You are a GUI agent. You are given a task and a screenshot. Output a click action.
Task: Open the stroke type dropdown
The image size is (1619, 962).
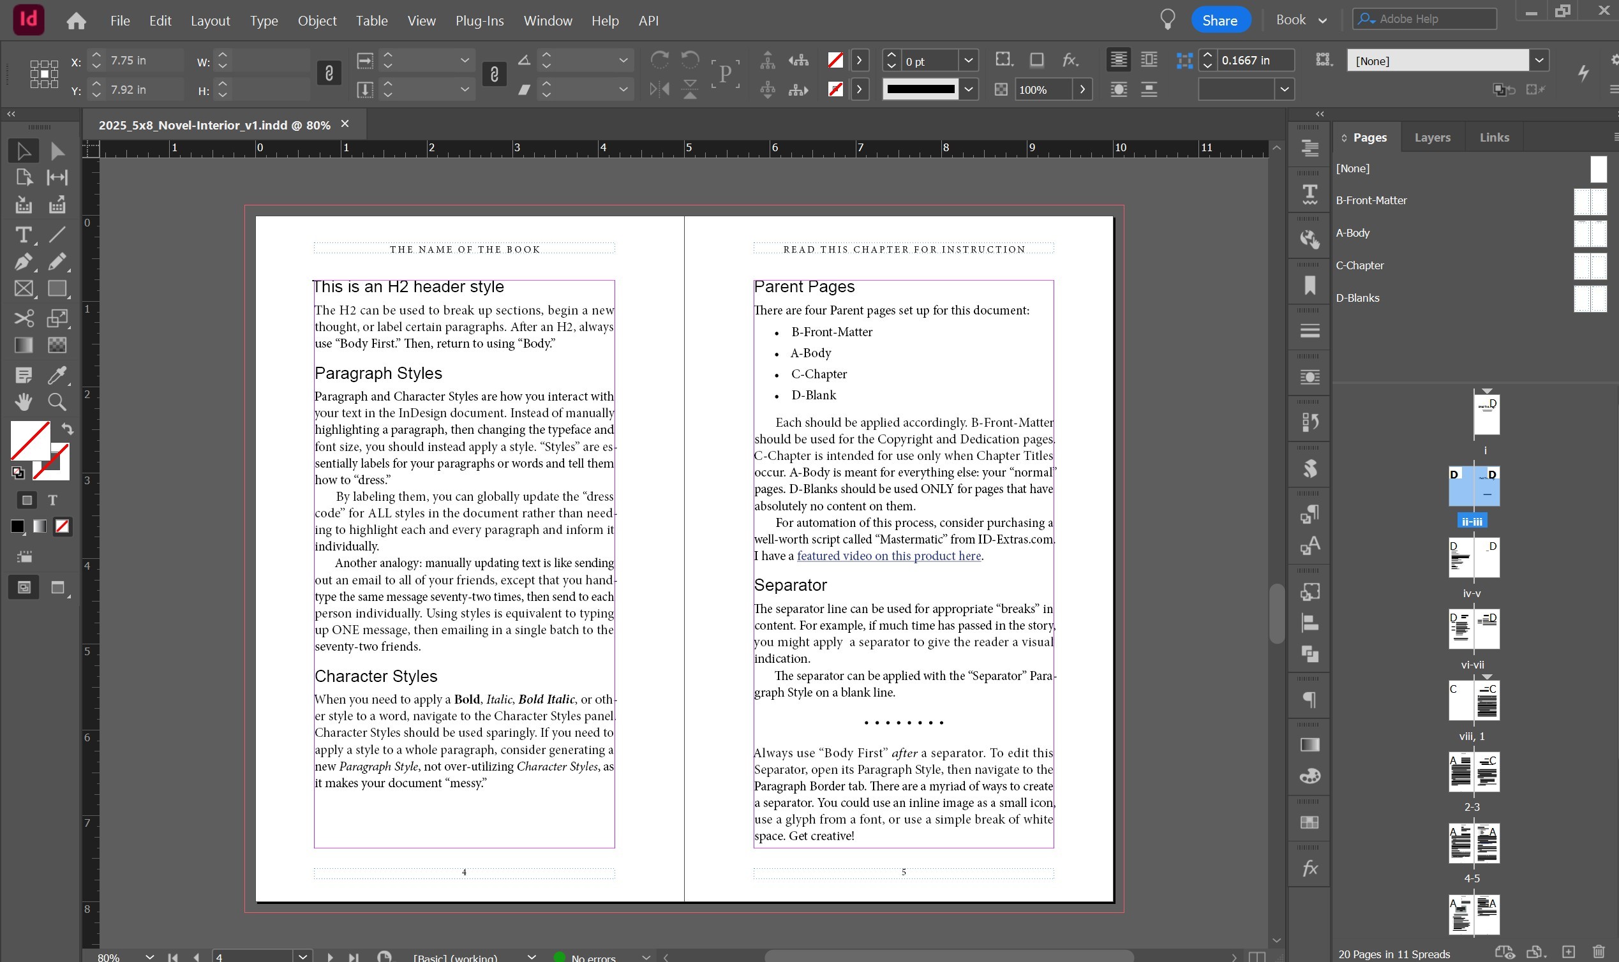tap(968, 89)
